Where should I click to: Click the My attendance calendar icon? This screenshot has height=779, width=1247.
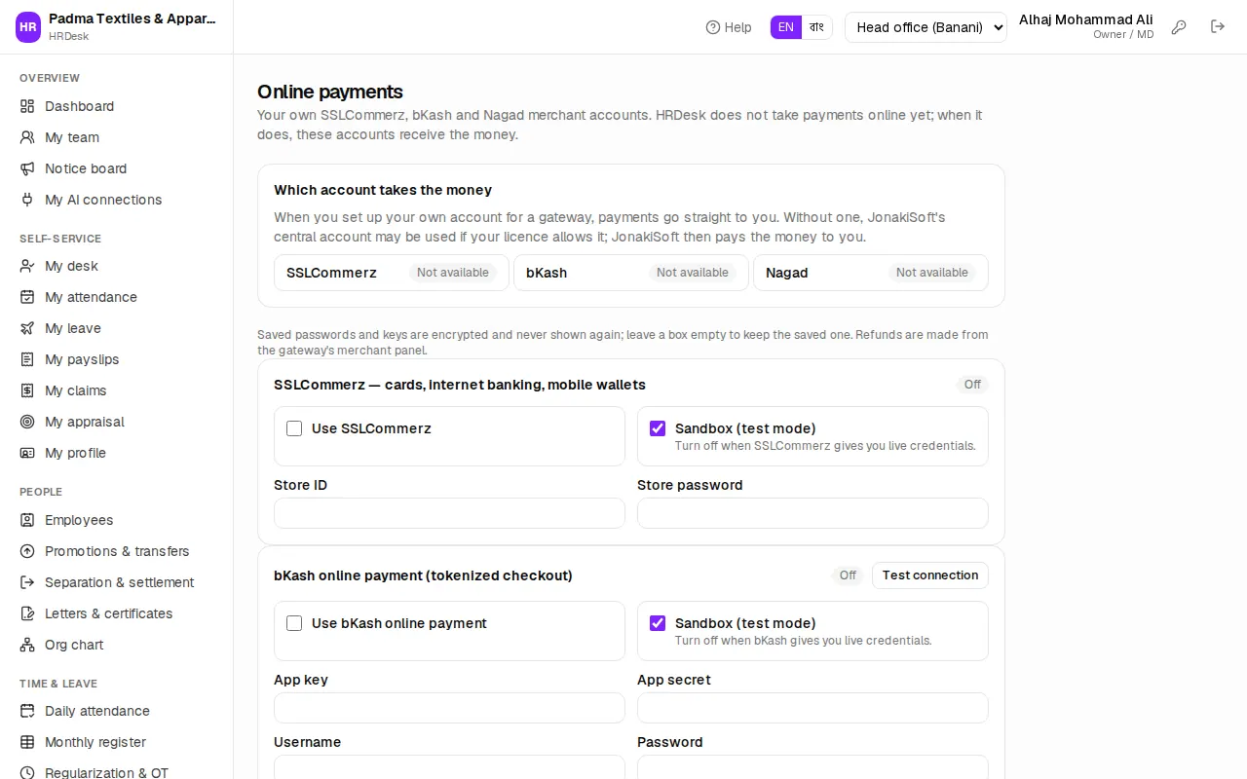coord(27,297)
